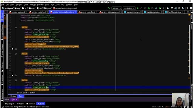Close the activity_main.xml tab
This screenshot has height=108, width=193.
26,12
